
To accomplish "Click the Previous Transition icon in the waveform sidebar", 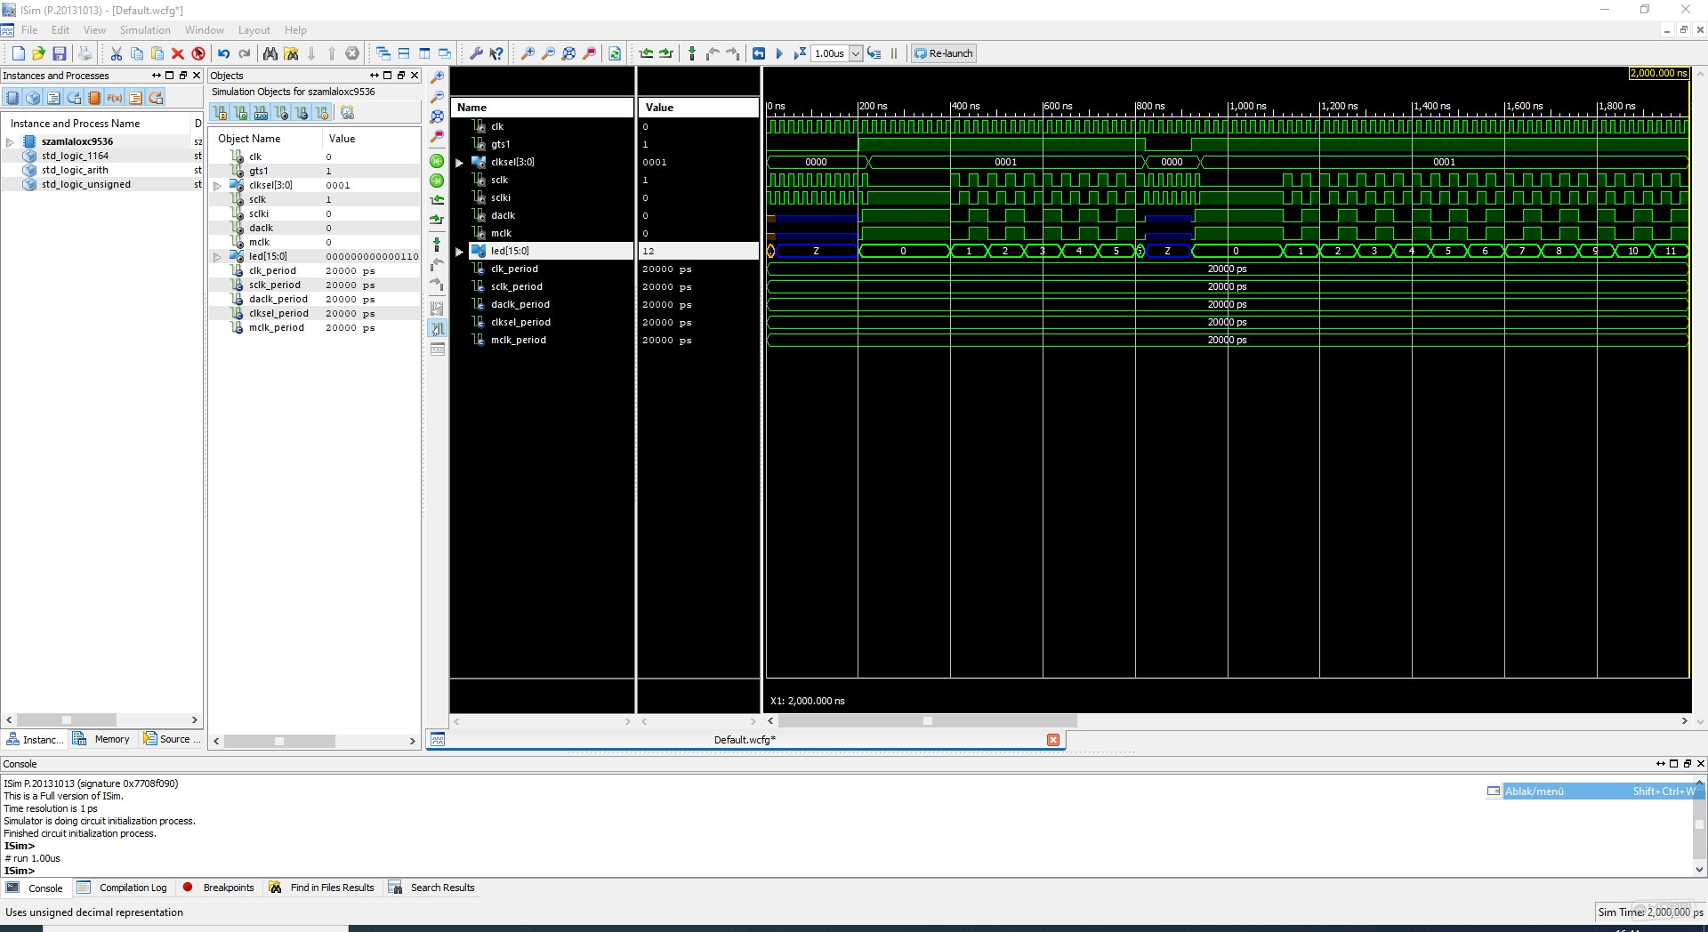I will pyautogui.click(x=437, y=200).
